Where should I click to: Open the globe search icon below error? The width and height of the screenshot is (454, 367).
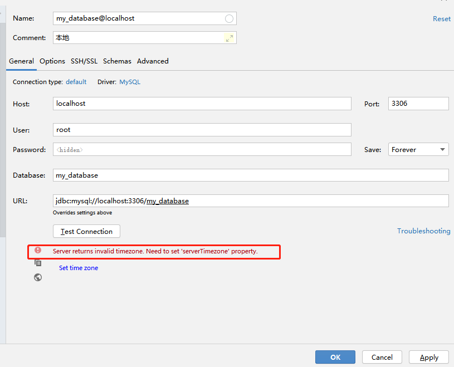38,277
